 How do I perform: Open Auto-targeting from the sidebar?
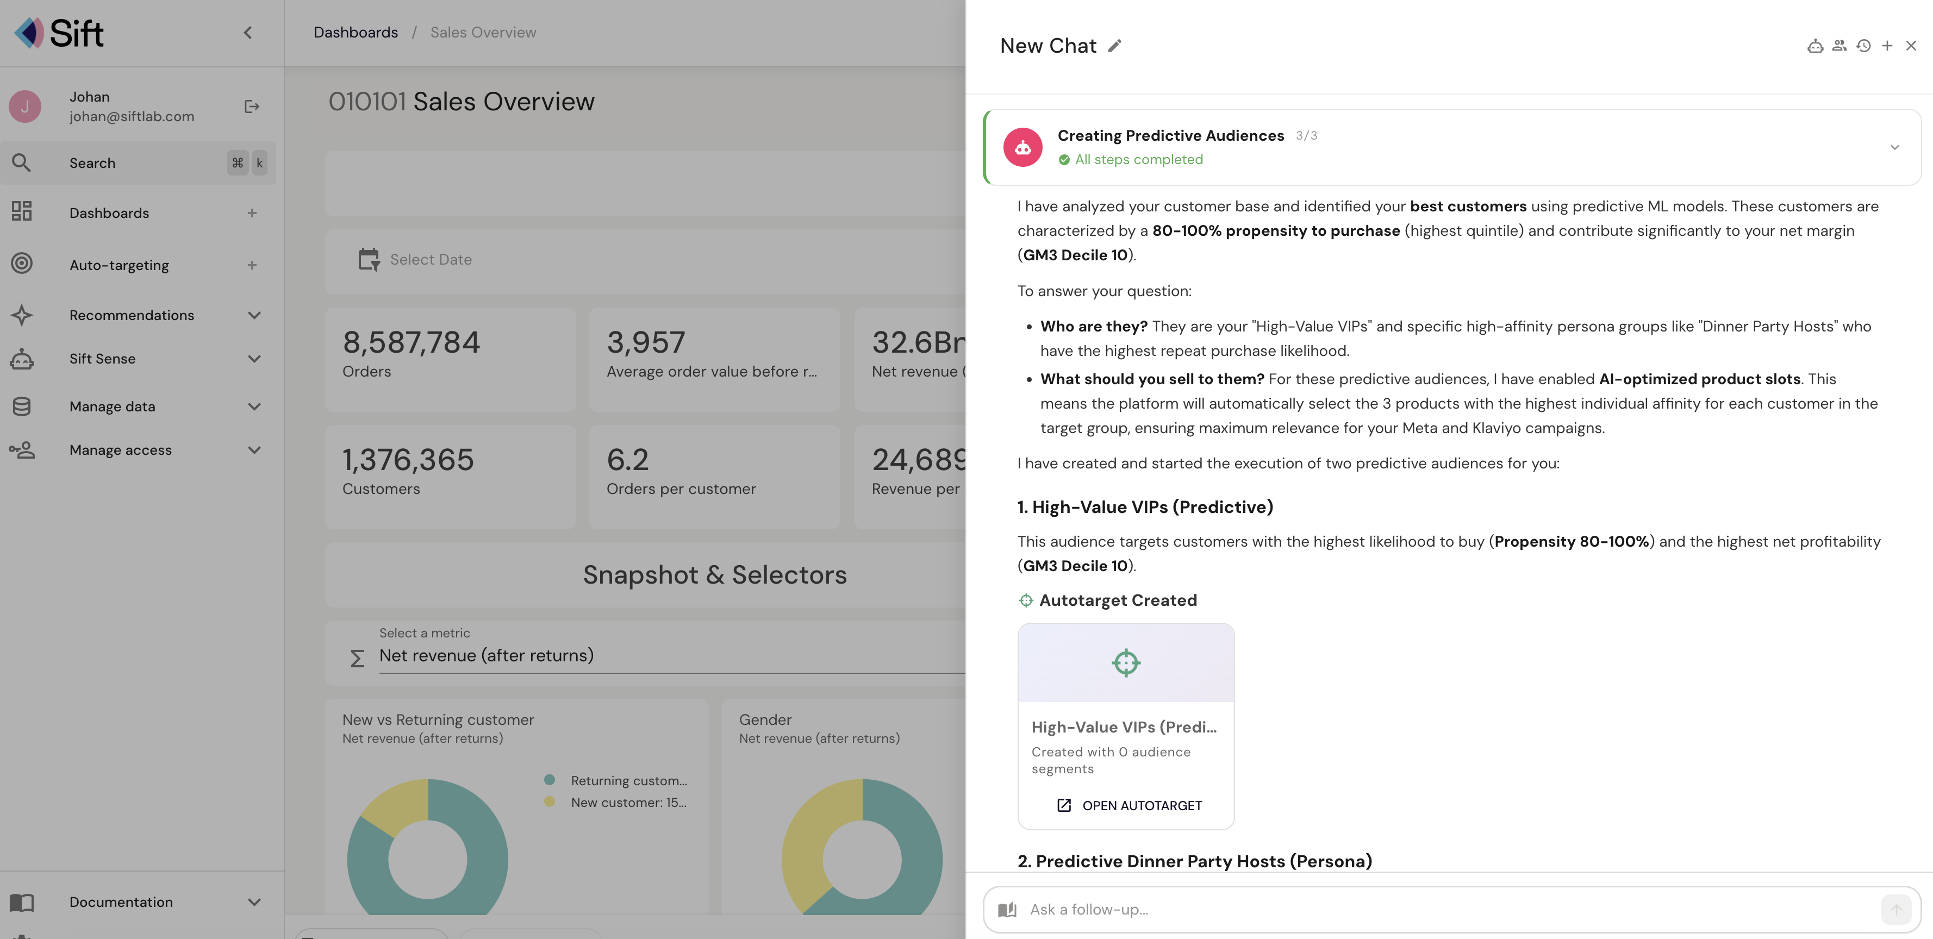pos(119,266)
